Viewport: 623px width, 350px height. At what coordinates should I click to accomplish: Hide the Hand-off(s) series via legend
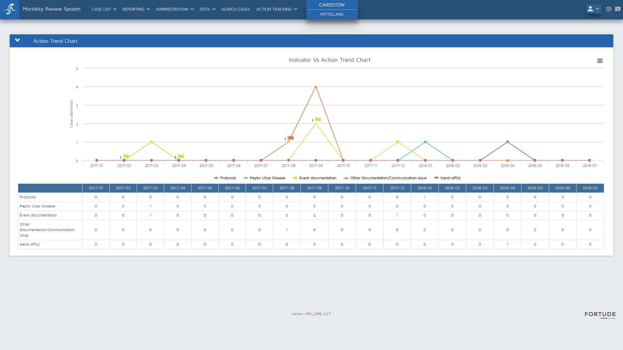pyautogui.click(x=450, y=178)
